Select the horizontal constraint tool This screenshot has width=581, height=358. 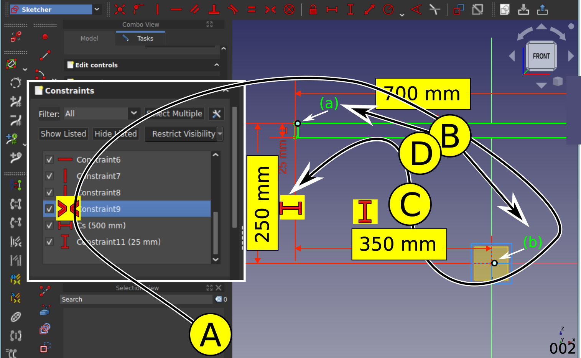(176, 9)
